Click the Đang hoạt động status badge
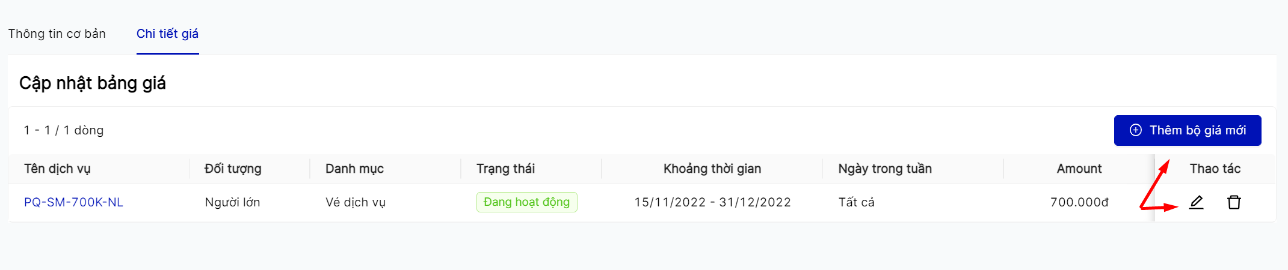 [526, 202]
